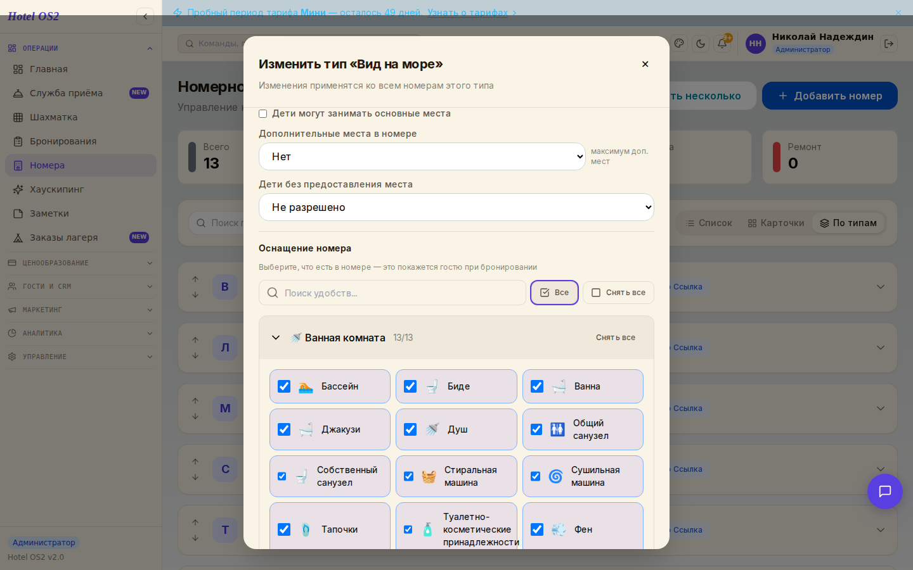Image resolution: width=913 pixels, height=570 pixels.
Task: Select all amenities with the 'Все' button
Action: coord(554,293)
